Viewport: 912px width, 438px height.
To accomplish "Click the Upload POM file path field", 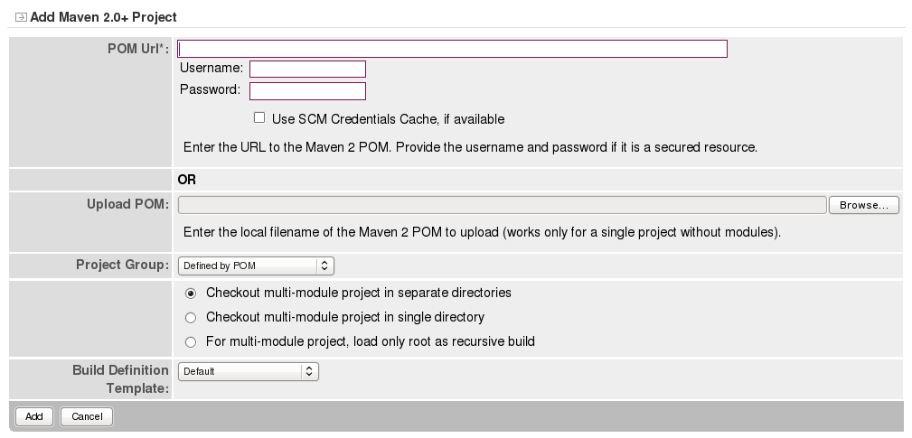I will [x=502, y=205].
